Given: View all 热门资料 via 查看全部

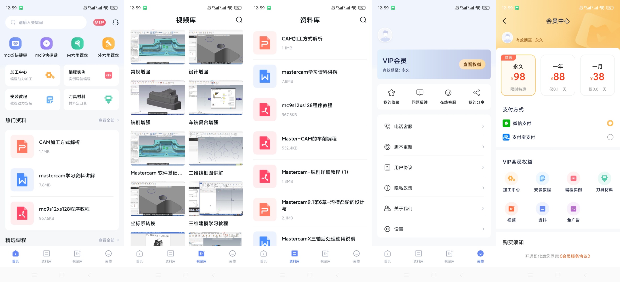Looking at the screenshot, I should [x=109, y=120].
